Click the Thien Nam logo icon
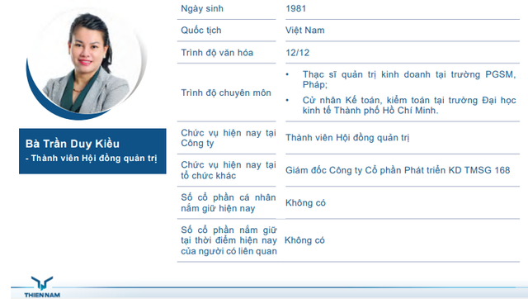Viewport: 528px width, 299px height. (42, 287)
